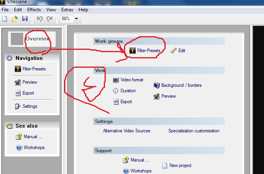
Task: Open the View menu
Action: (51, 10)
